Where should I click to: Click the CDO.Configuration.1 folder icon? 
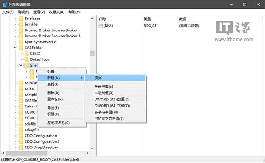(x=21, y=141)
